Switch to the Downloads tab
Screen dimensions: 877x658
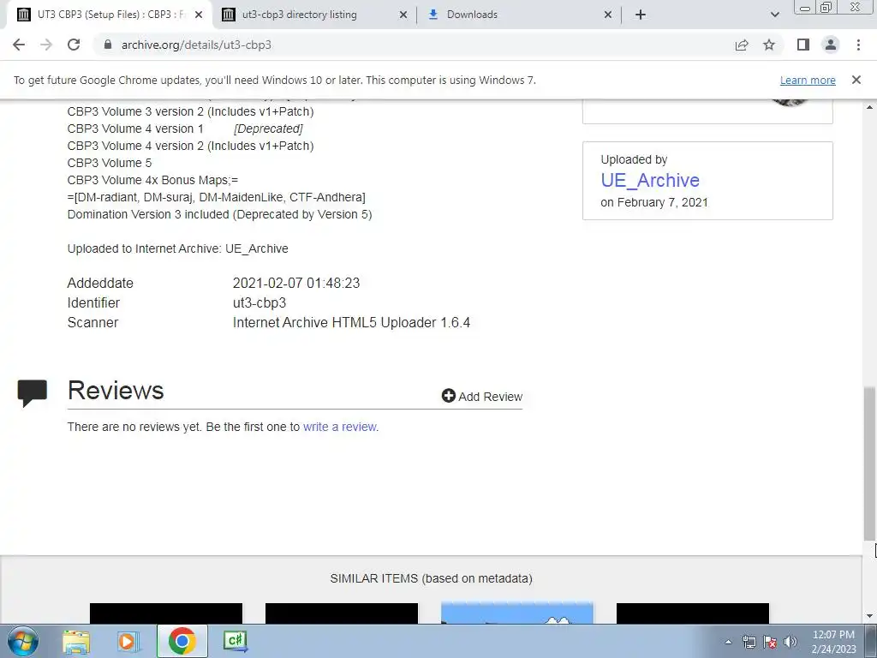point(518,15)
